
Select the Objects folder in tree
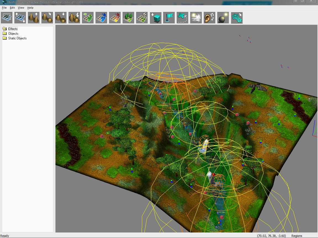tap(13, 34)
